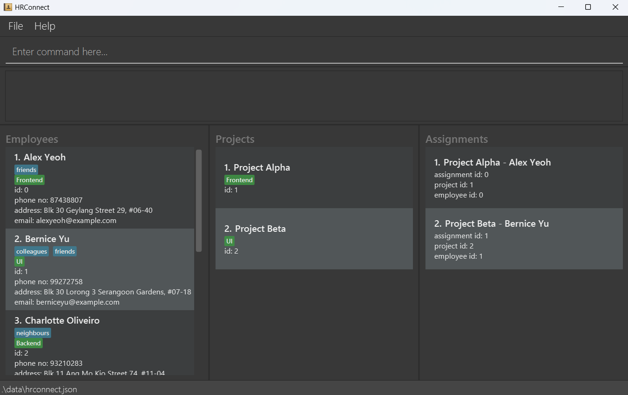Screen dimensions: 628x395
Task: Click the empty result display box
Action: pyautogui.click(x=314, y=96)
